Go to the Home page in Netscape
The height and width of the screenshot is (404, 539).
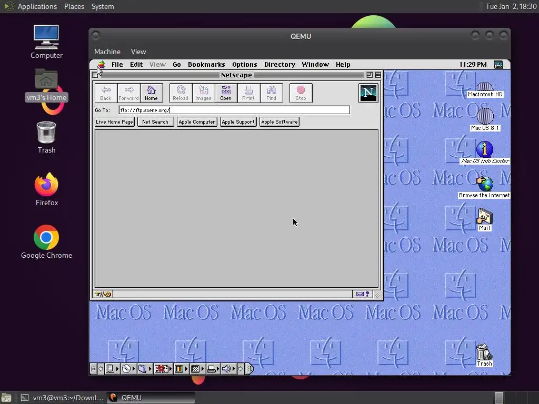pos(151,93)
